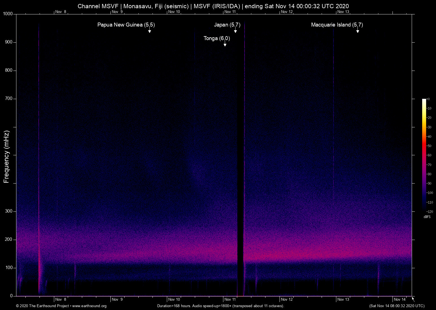The width and height of the screenshot is (436, 310).
Task: Select 'Nov 11' on the top time axis
Action: click(230, 12)
